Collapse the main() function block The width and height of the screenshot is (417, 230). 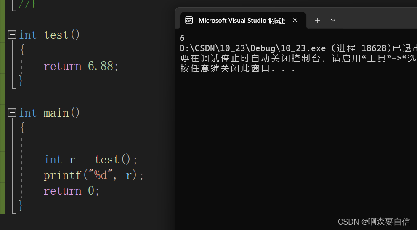12,113
